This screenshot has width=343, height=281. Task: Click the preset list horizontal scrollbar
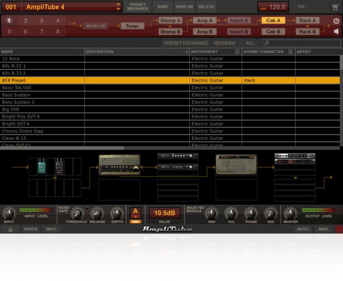pyautogui.click(x=62, y=148)
